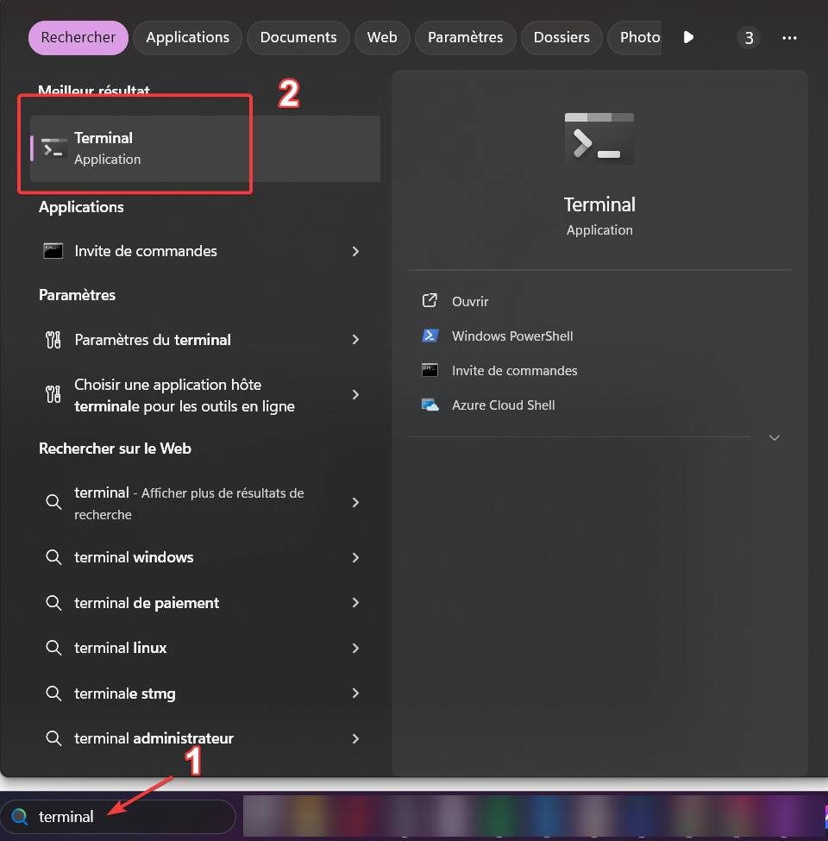Viewport: 828px width, 841px height.
Task: Expand terminal administrateur suggestion chevron
Action: click(x=355, y=738)
